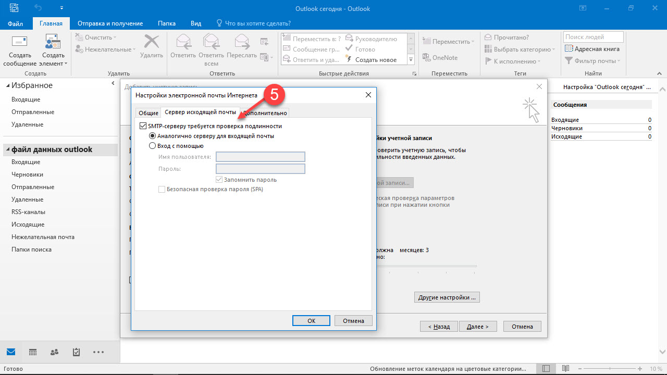Click the Reply all icon
Image resolution: width=667 pixels, height=375 pixels.
click(211, 42)
